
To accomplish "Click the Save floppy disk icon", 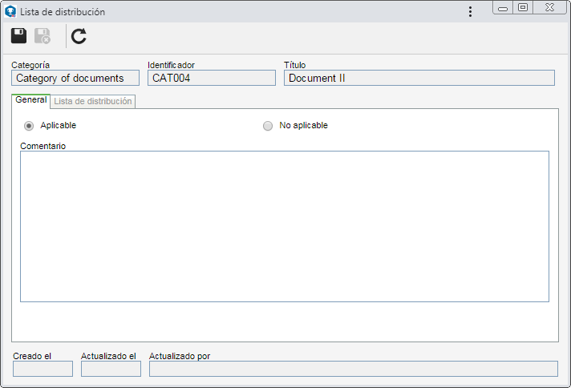I will coord(18,35).
